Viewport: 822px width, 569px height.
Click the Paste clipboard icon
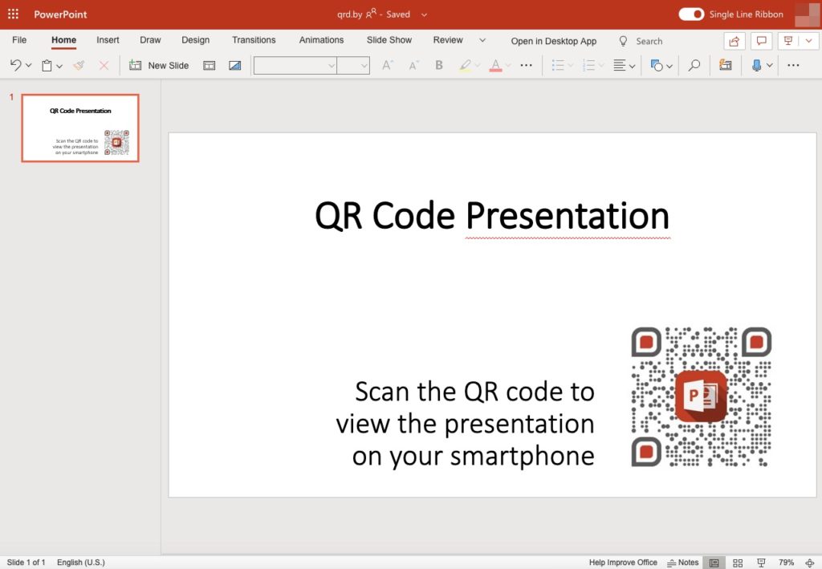tap(47, 66)
